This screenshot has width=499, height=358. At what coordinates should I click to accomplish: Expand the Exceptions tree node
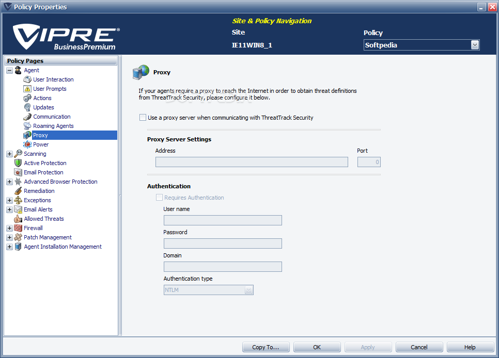click(9, 200)
